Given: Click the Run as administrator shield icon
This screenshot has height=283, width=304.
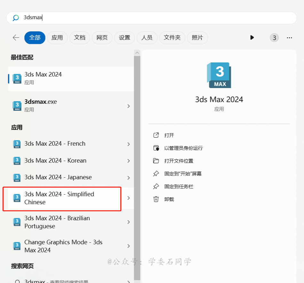Looking at the screenshot, I should [x=156, y=148].
